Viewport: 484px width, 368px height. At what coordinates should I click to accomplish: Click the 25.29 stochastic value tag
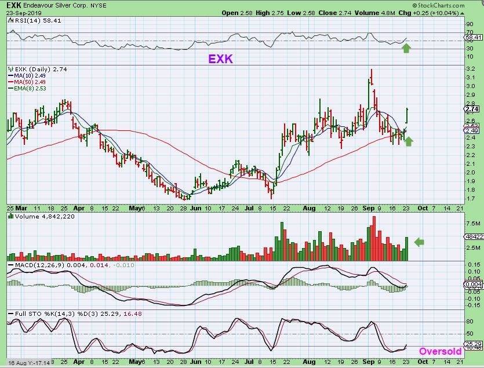pyautogui.click(x=473, y=344)
